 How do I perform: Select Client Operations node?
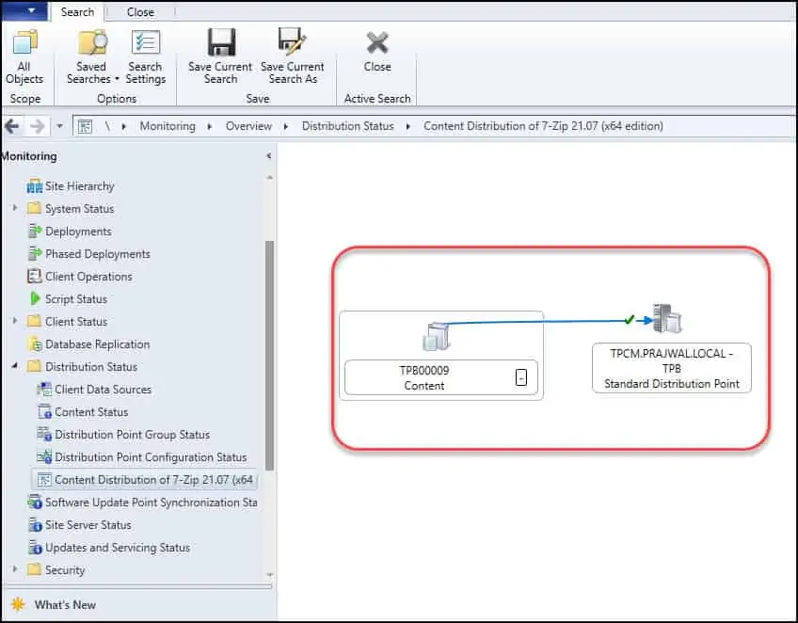[88, 277]
